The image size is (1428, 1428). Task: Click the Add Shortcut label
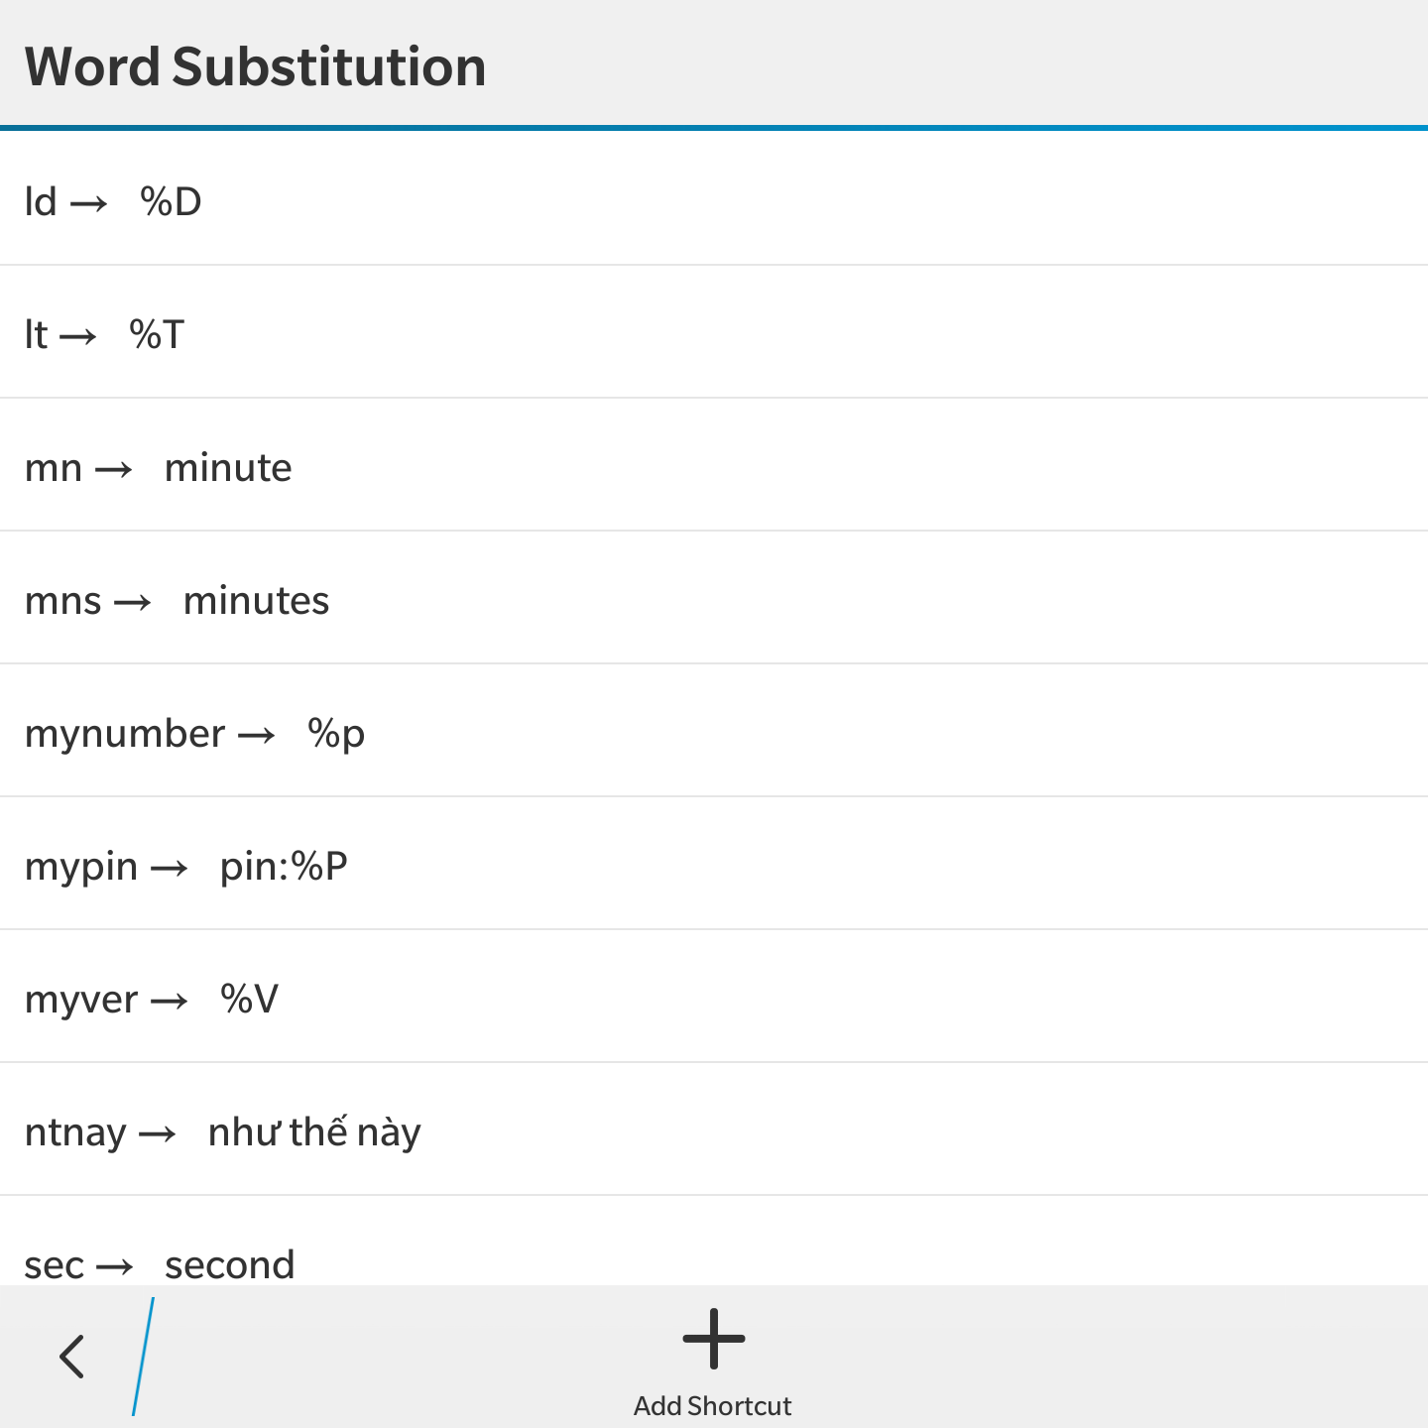713,1406
